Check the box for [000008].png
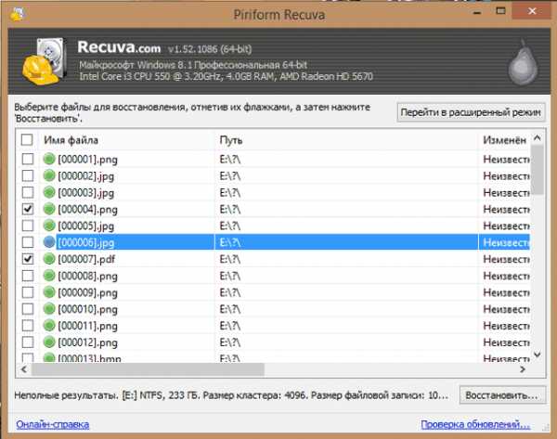 click(28, 276)
